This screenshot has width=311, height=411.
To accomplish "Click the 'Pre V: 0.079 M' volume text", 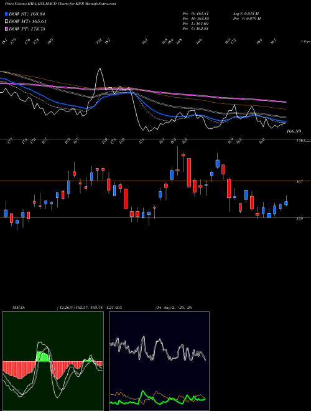I will click(x=246, y=19).
